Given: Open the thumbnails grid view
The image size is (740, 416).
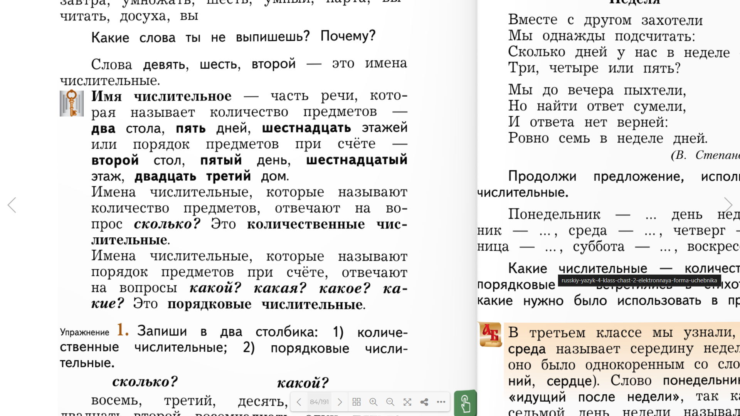Looking at the screenshot, I should [357, 402].
